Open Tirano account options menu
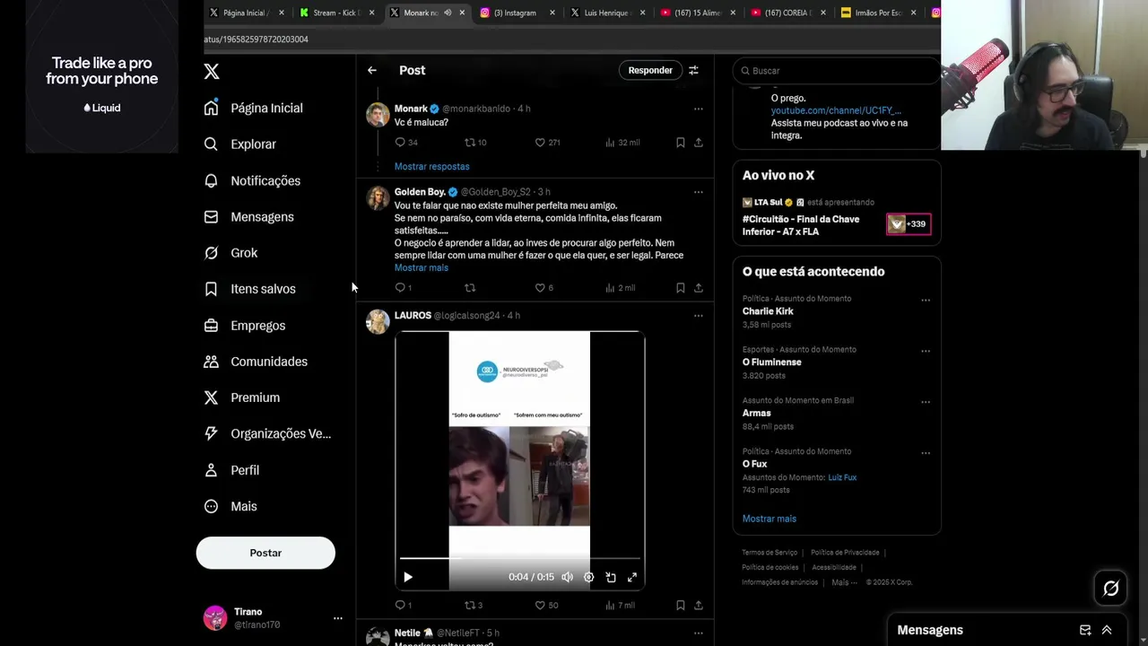Viewport: 1148px width, 646px height. [338, 618]
